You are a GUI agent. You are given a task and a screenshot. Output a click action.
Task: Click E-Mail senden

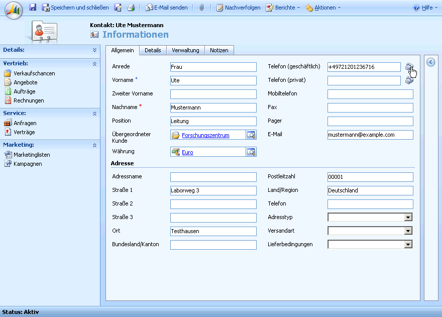tap(166, 8)
